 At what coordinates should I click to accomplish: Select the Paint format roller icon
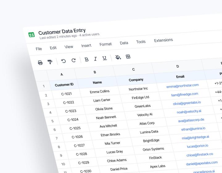(50, 62)
